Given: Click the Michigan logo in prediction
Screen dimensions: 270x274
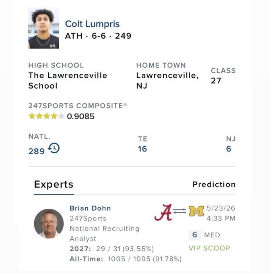Looking at the screenshot, I should pyautogui.click(x=196, y=211).
